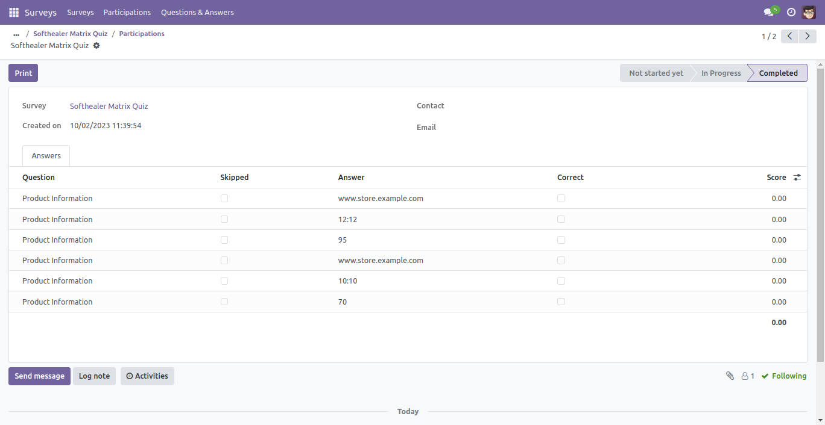Open the apps grid menu icon

14,12
